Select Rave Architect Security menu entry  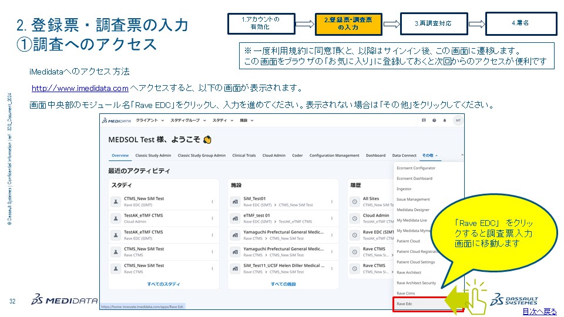[416, 283]
